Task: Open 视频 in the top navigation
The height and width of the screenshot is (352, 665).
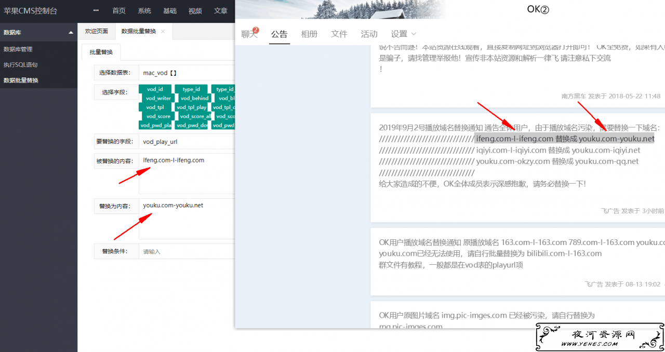Action: click(x=195, y=10)
